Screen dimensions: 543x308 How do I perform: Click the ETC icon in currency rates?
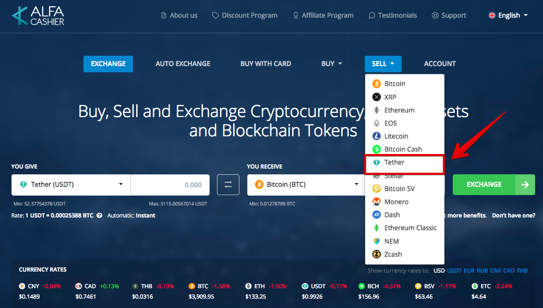(x=475, y=286)
